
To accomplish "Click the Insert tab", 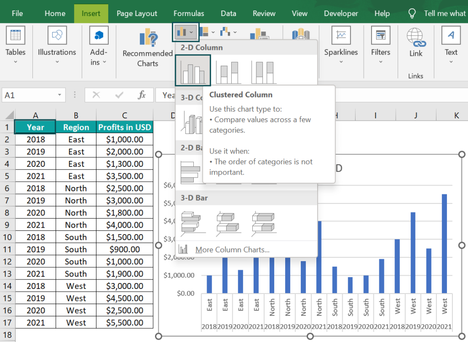I will click(x=91, y=13).
